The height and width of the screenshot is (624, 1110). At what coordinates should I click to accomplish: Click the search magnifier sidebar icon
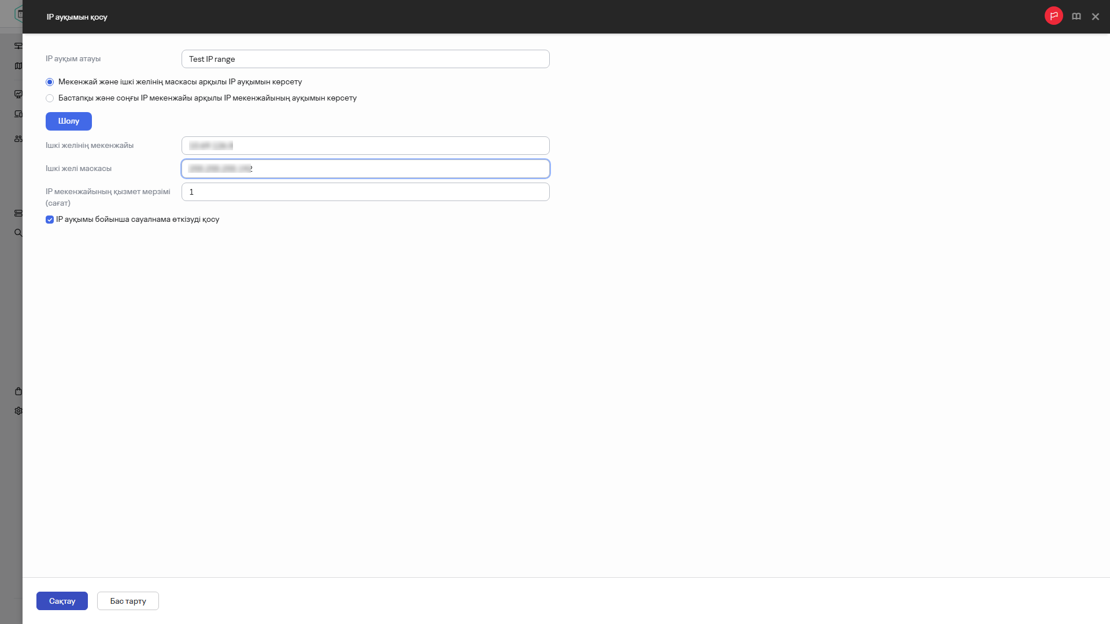pyautogui.click(x=18, y=233)
